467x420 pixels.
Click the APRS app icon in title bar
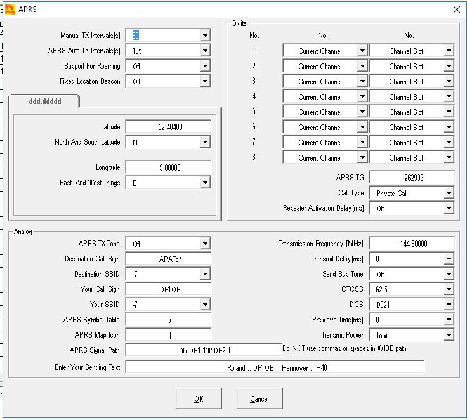tap(10, 10)
